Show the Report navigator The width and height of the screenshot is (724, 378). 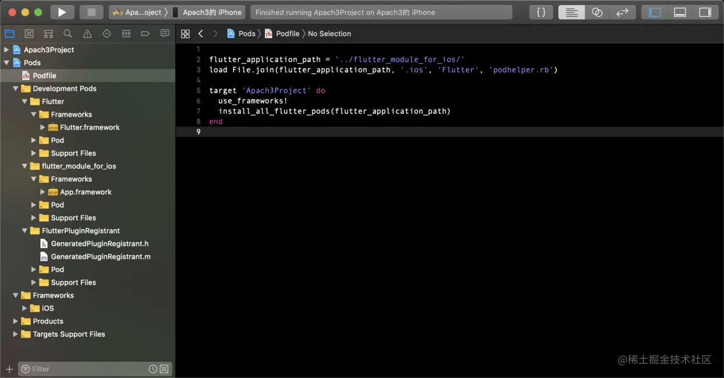[x=165, y=34]
